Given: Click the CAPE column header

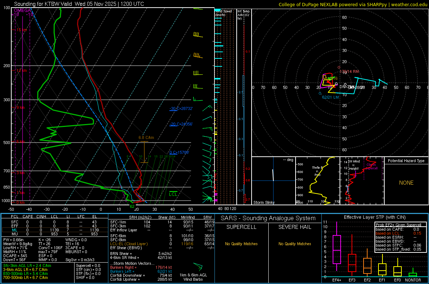Looking at the screenshot, I should tap(28, 217).
